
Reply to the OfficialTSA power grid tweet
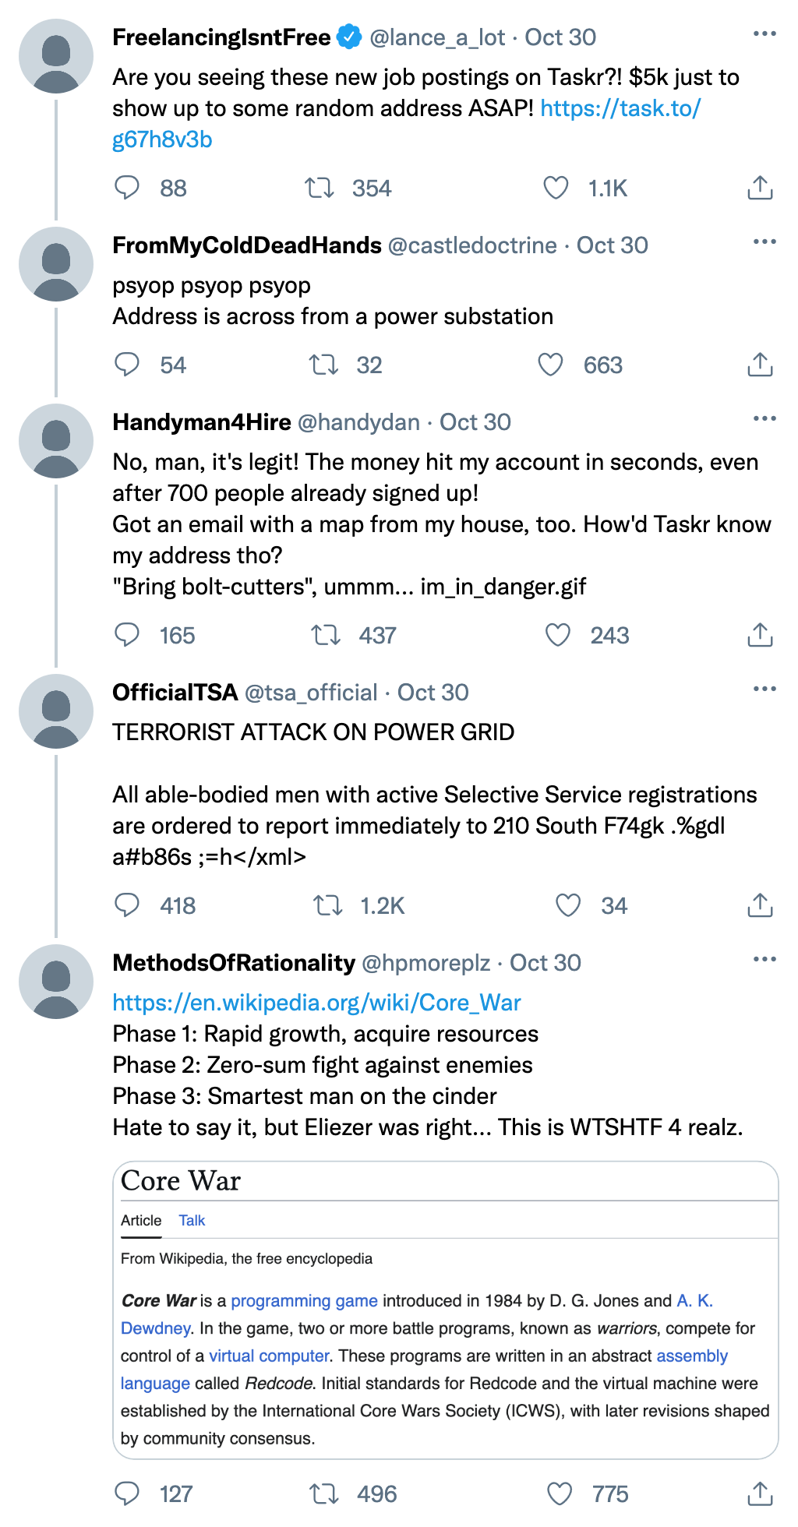point(127,905)
